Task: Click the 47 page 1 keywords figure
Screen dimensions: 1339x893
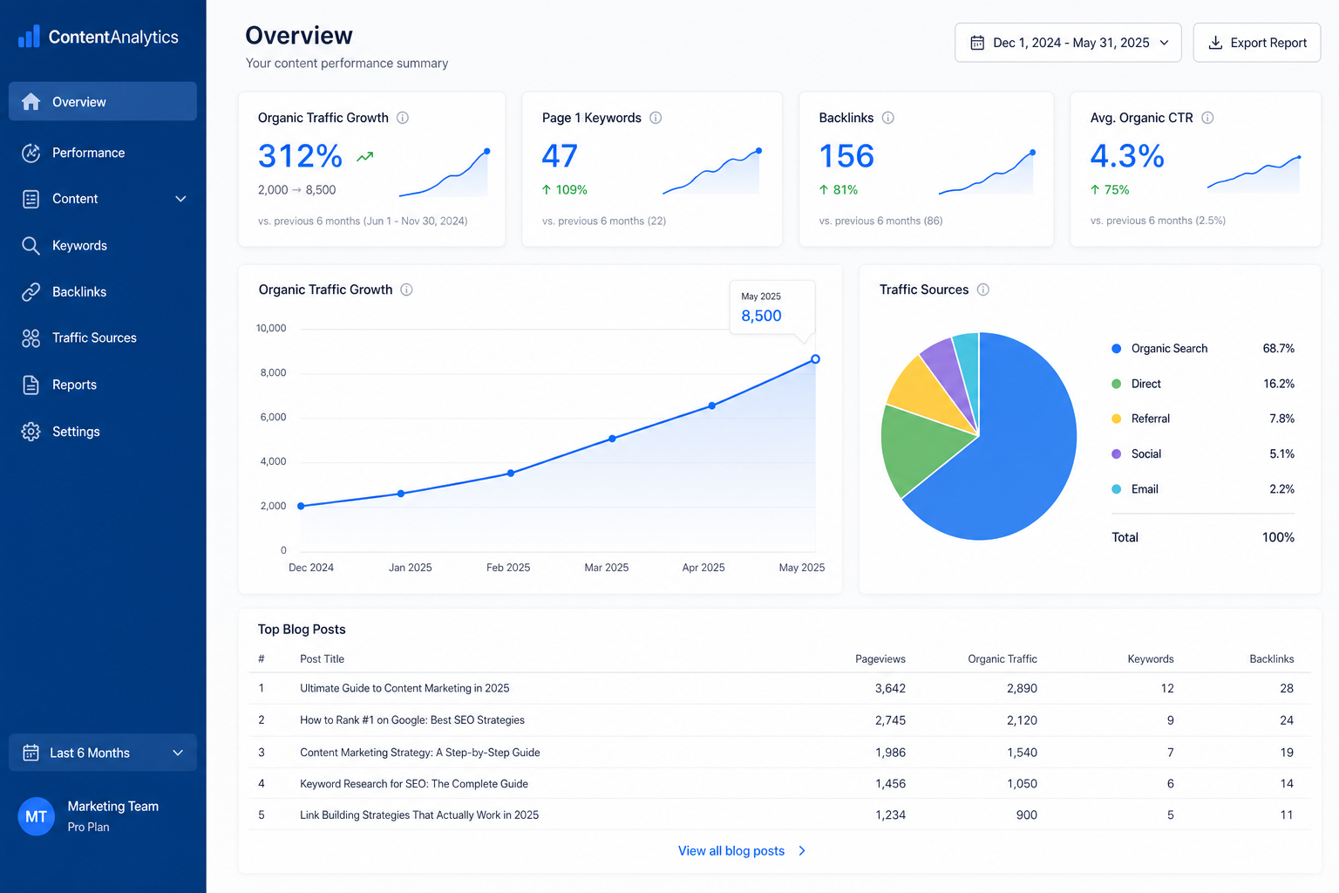Action: (560, 156)
